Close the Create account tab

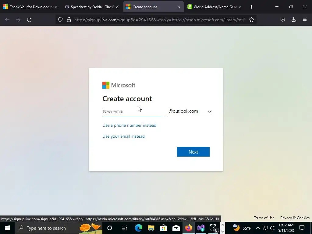click(x=179, y=7)
